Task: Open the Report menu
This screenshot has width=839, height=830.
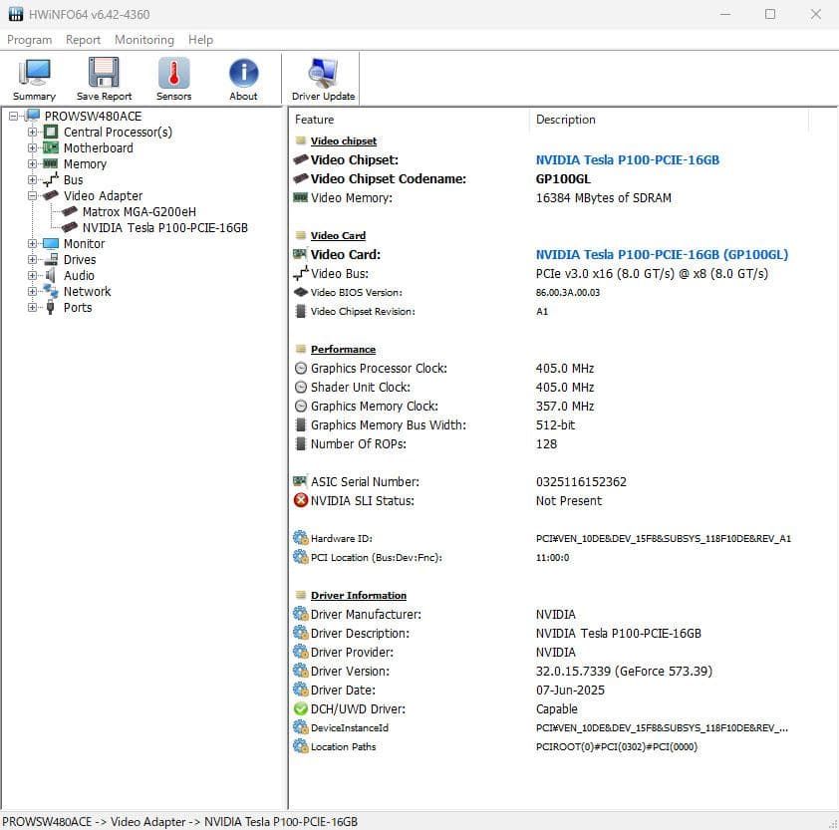Action: pos(83,40)
